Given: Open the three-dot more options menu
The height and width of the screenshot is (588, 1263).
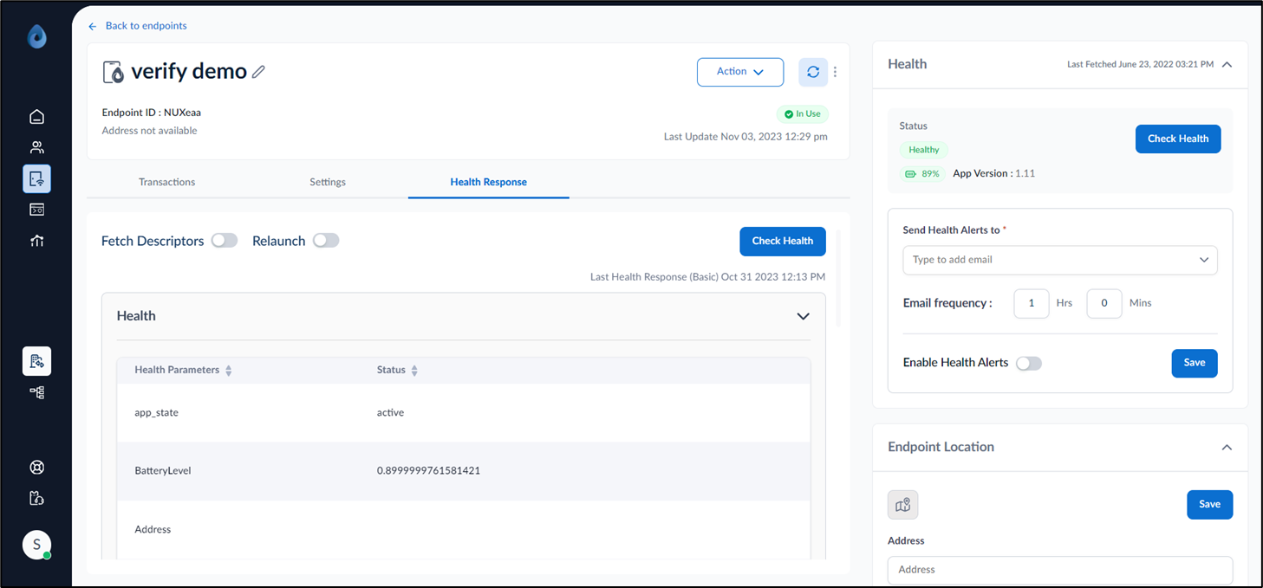Looking at the screenshot, I should pos(835,72).
